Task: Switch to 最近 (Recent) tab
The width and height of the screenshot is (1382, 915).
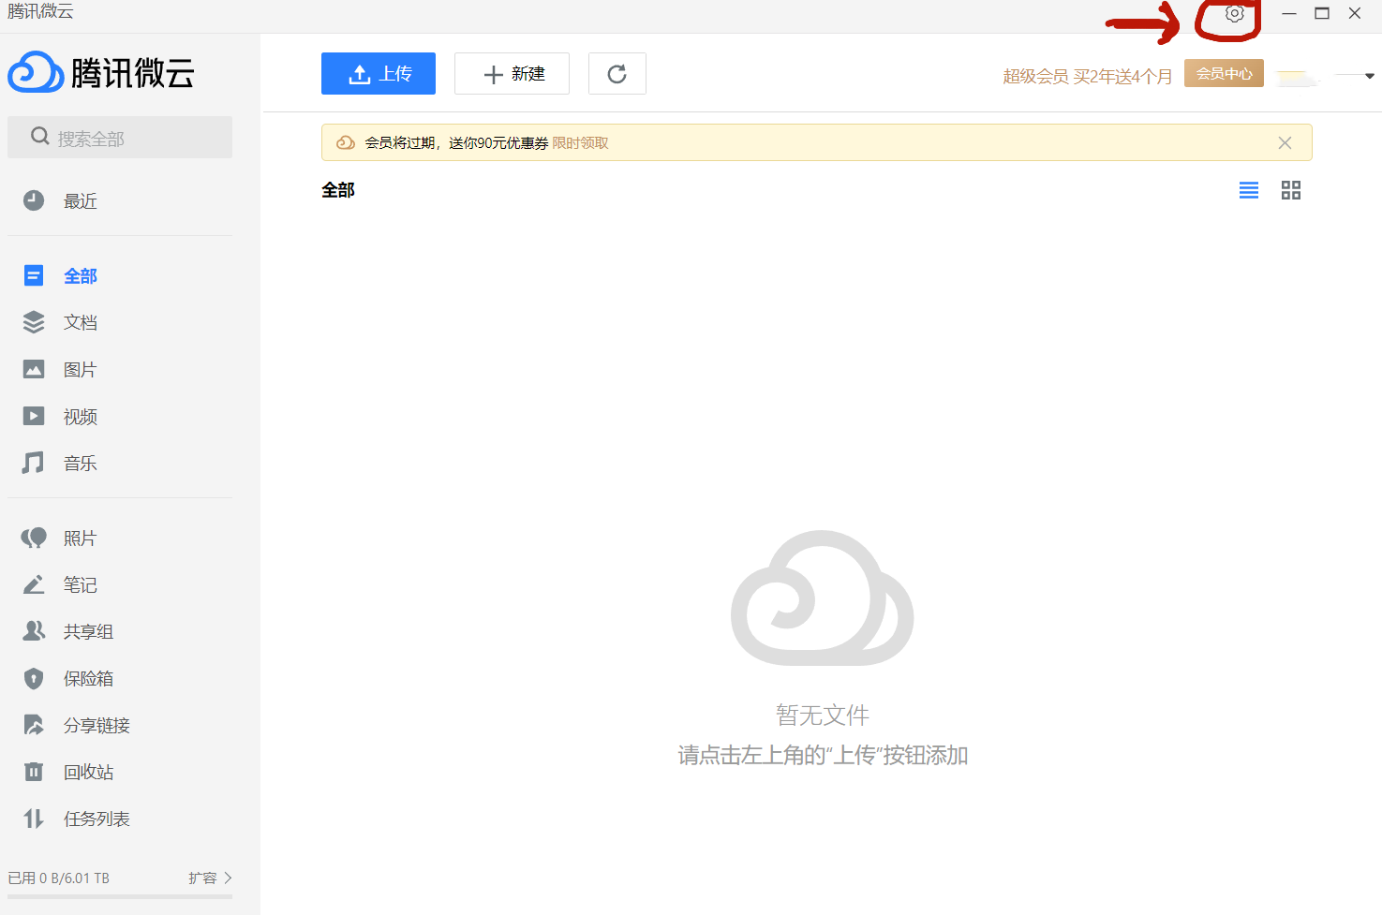Action: pos(80,200)
